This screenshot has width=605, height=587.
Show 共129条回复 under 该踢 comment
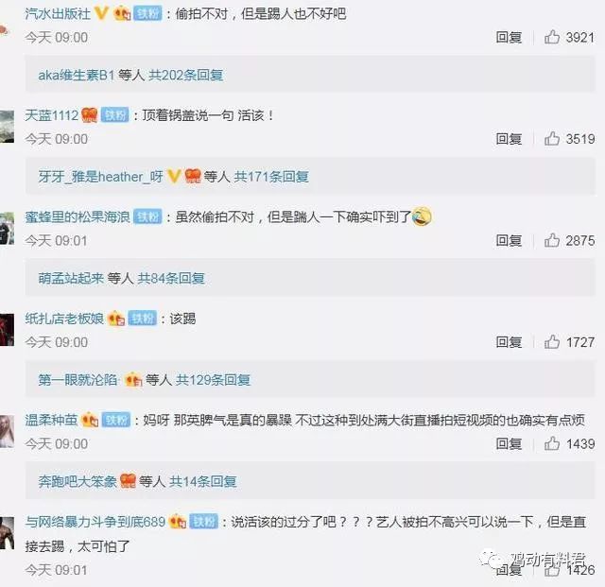point(214,380)
